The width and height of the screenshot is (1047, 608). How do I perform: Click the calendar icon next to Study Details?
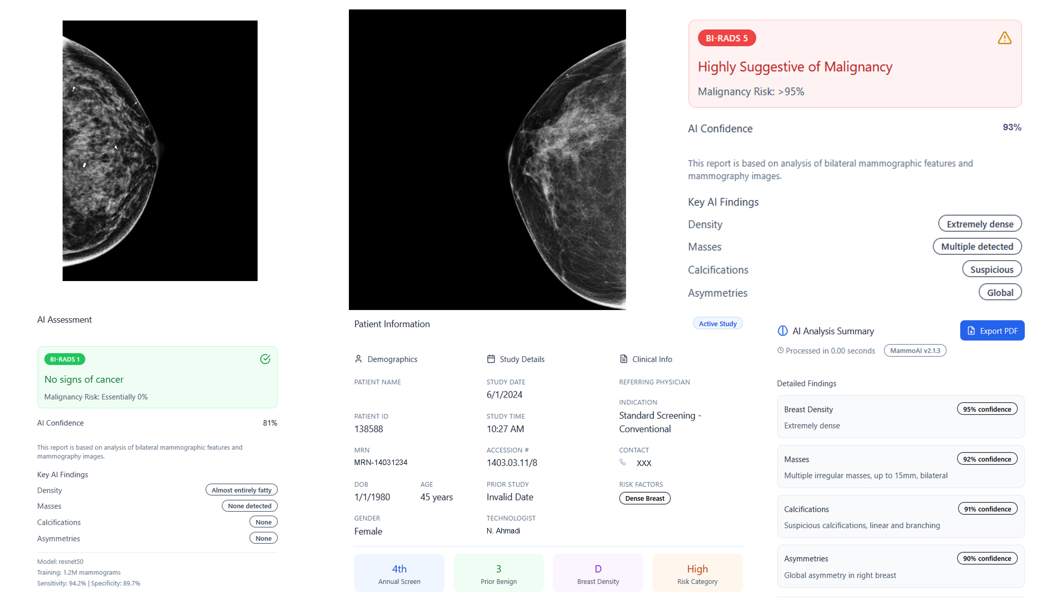pos(491,359)
